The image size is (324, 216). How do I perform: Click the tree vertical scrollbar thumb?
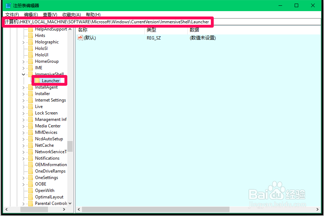point(70,146)
